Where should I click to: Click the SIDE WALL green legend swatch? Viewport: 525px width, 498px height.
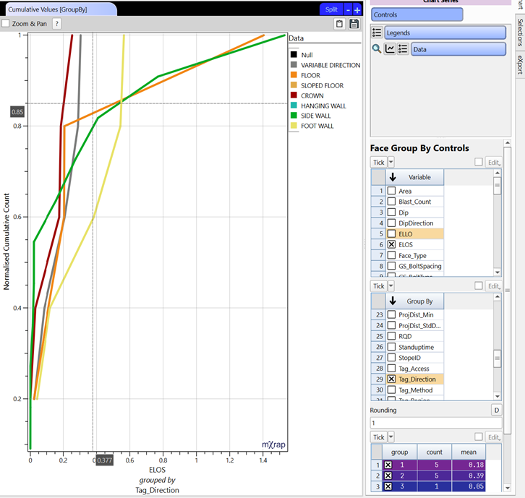(294, 116)
